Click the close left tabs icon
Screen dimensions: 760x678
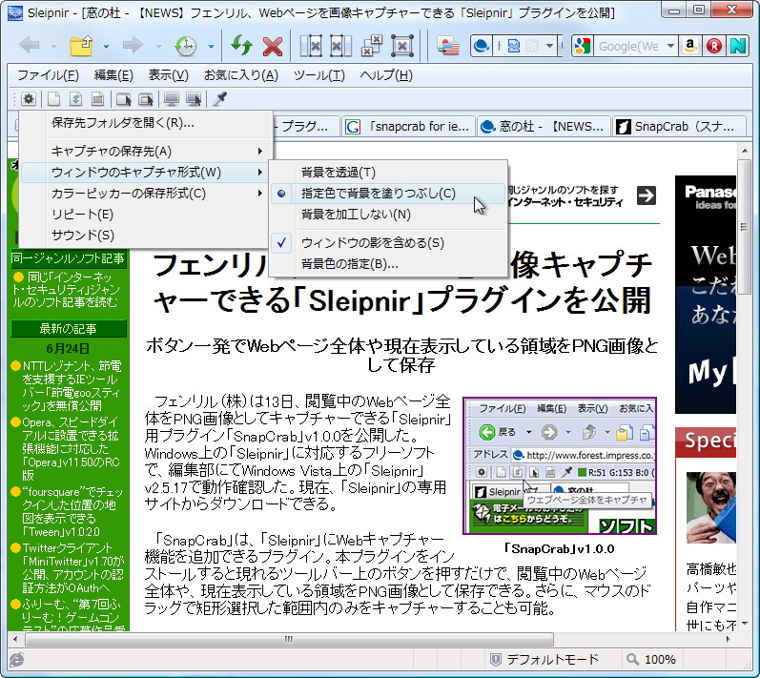[x=311, y=46]
